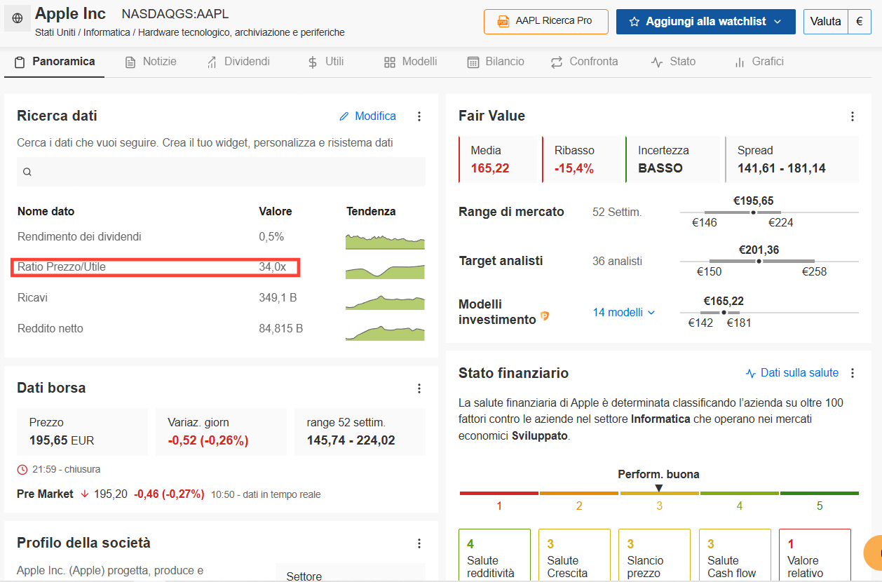Click the Salute Crescita score card
The width and height of the screenshot is (882, 582).
[x=574, y=555]
